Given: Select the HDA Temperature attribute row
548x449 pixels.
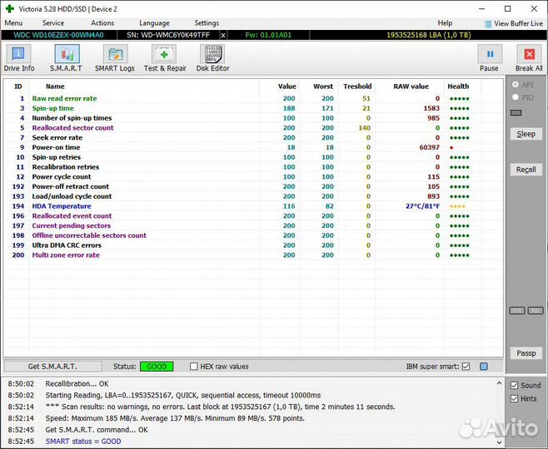Looking at the screenshot, I should [x=62, y=206].
